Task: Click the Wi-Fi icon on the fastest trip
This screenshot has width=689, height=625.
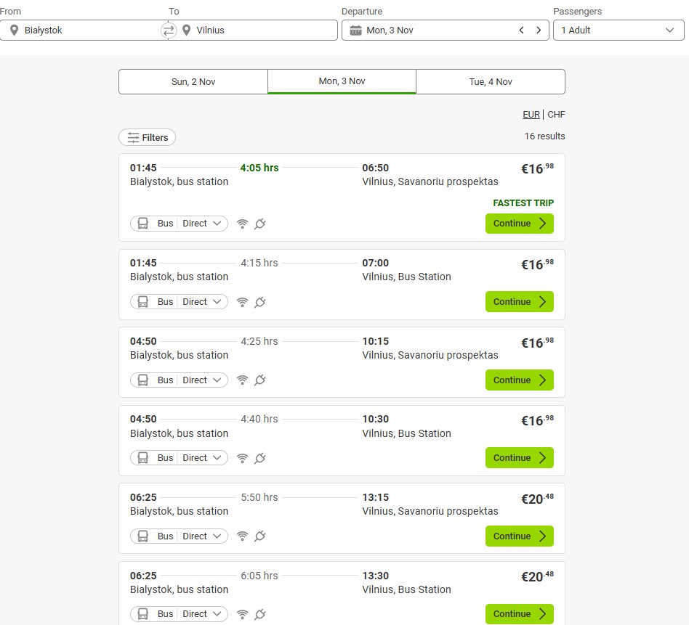Action: click(x=243, y=224)
